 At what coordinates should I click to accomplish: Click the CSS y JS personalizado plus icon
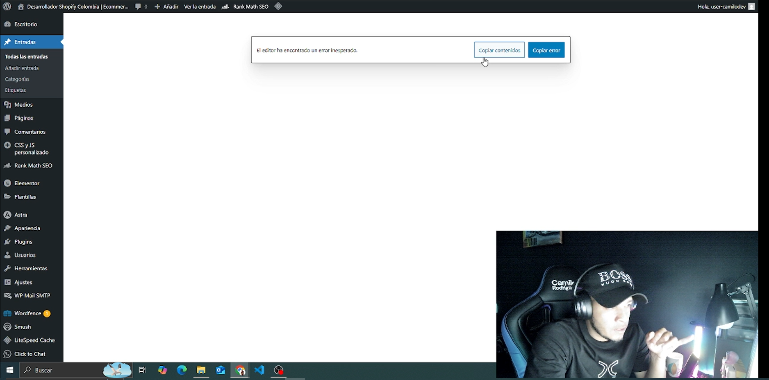point(7,145)
